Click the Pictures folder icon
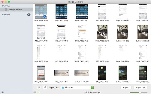 click(63, 88)
